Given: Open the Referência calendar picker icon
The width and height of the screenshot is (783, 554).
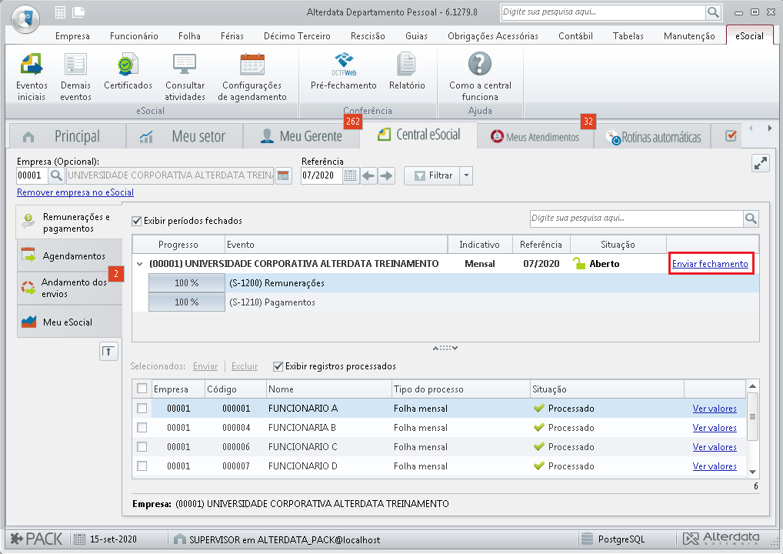Looking at the screenshot, I should pos(351,175).
